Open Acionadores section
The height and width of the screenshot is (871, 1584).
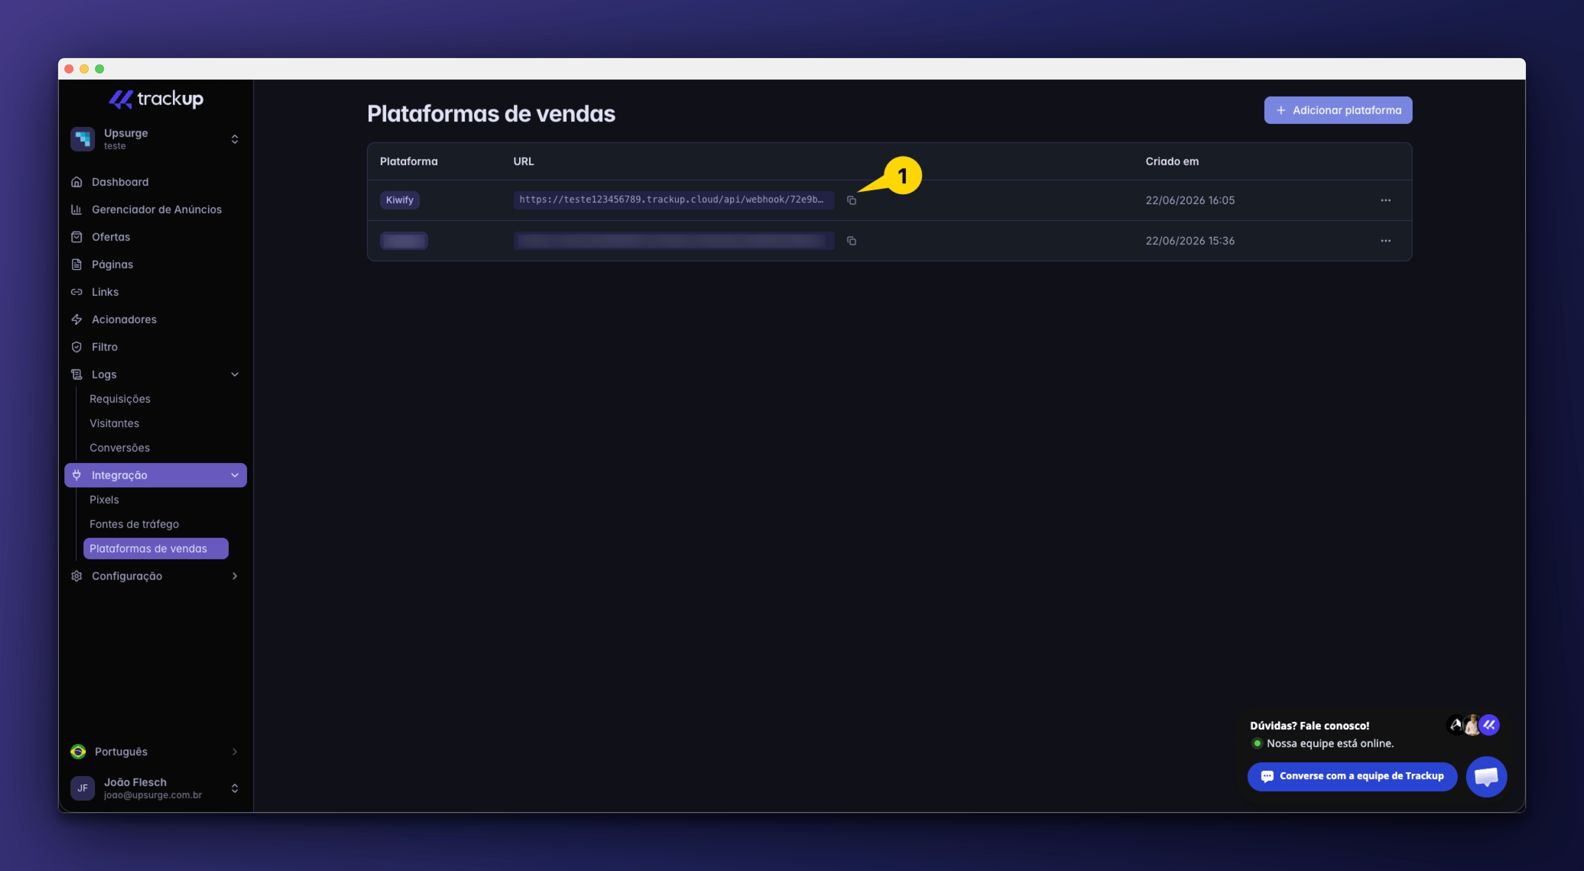[x=123, y=319]
